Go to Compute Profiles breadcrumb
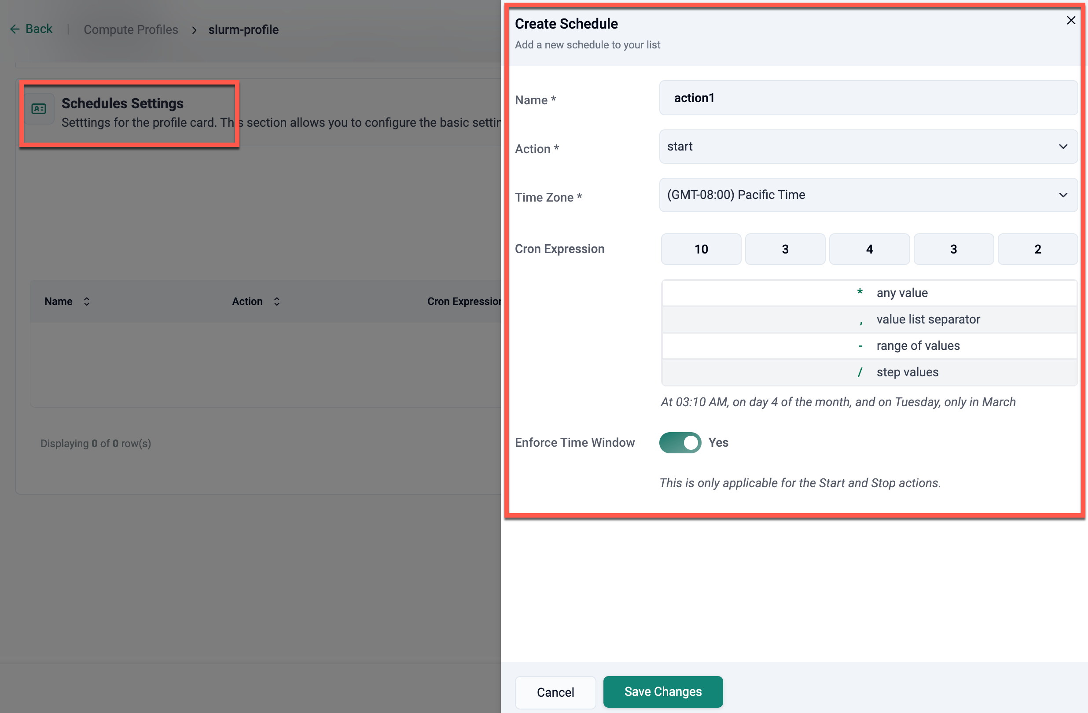The height and width of the screenshot is (713, 1088). (x=131, y=30)
